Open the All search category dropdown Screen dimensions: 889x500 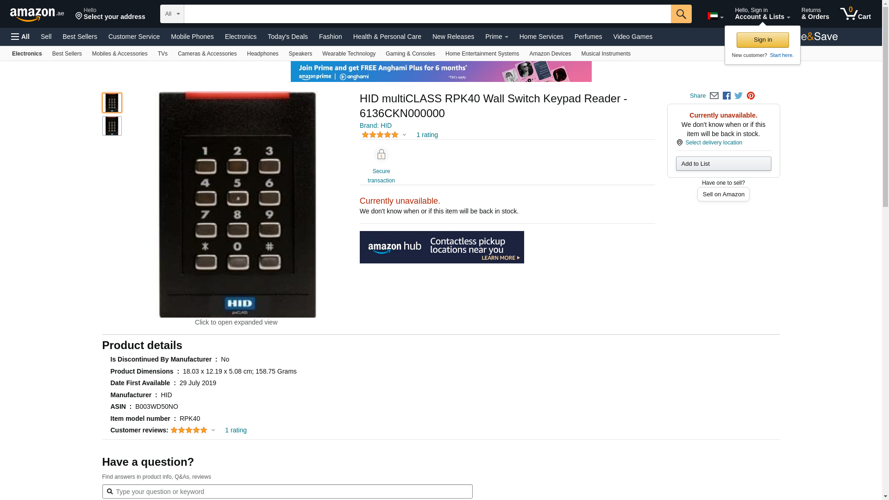(x=172, y=14)
